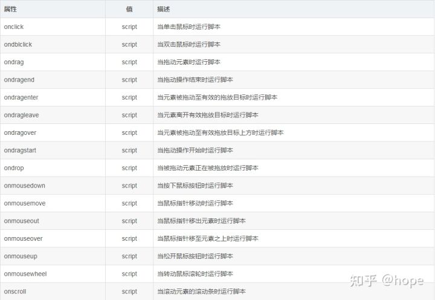Screen dimensions: 435x300
Task: Select description 当鼠标指针移至元素之上时运行脚本
Action: [208, 239]
